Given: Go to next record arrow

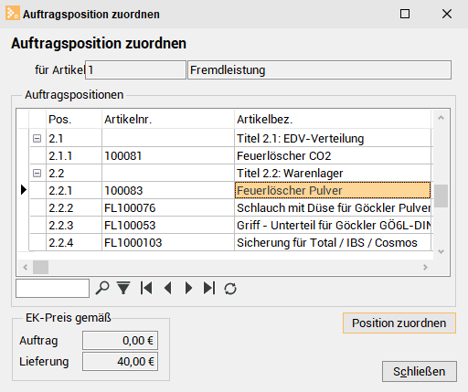Looking at the screenshot, I should (188, 288).
